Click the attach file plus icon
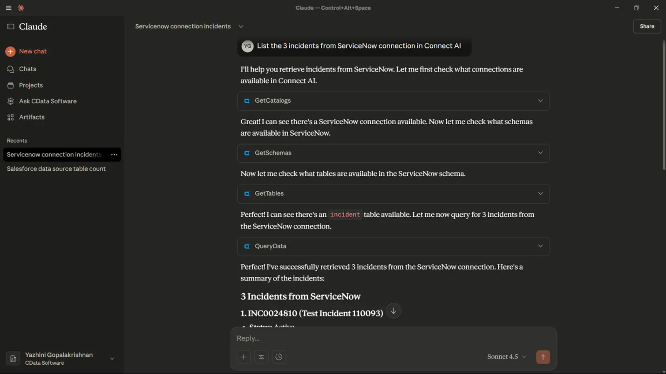666x374 pixels. click(x=244, y=357)
